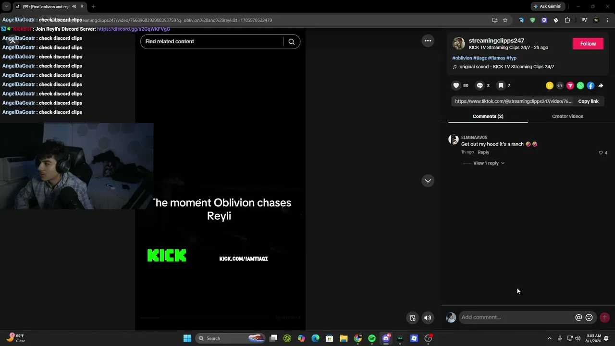
Task: Open the Chrome three-dot menu
Action: point(608,20)
